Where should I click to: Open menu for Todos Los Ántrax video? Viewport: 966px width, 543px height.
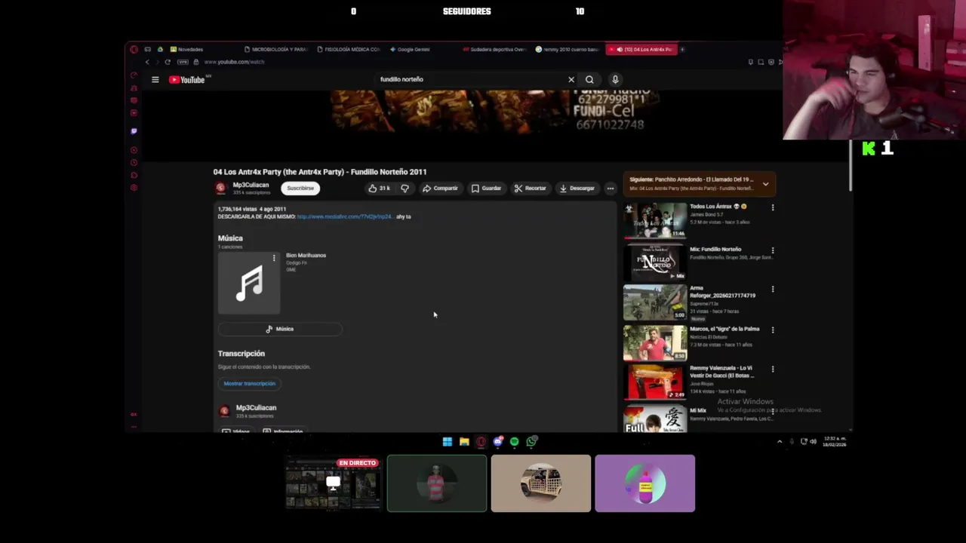pyautogui.click(x=772, y=207)
